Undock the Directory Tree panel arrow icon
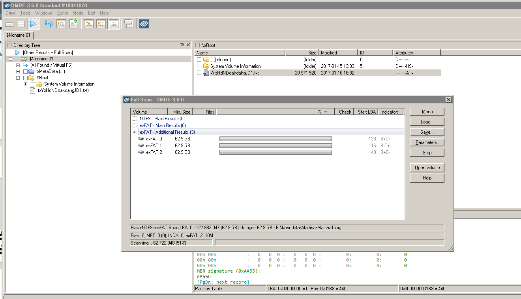The image size is (521, 299). (182, 45)
